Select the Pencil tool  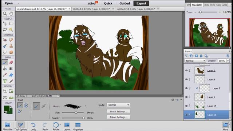coord(11,81)
